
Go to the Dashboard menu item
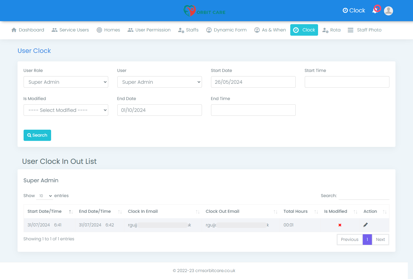coord(28,30)
